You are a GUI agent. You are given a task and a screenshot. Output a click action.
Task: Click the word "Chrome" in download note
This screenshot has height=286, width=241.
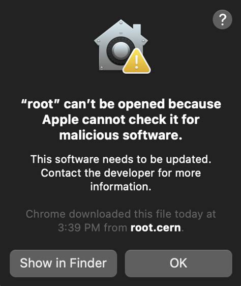[x=46, y=214]
